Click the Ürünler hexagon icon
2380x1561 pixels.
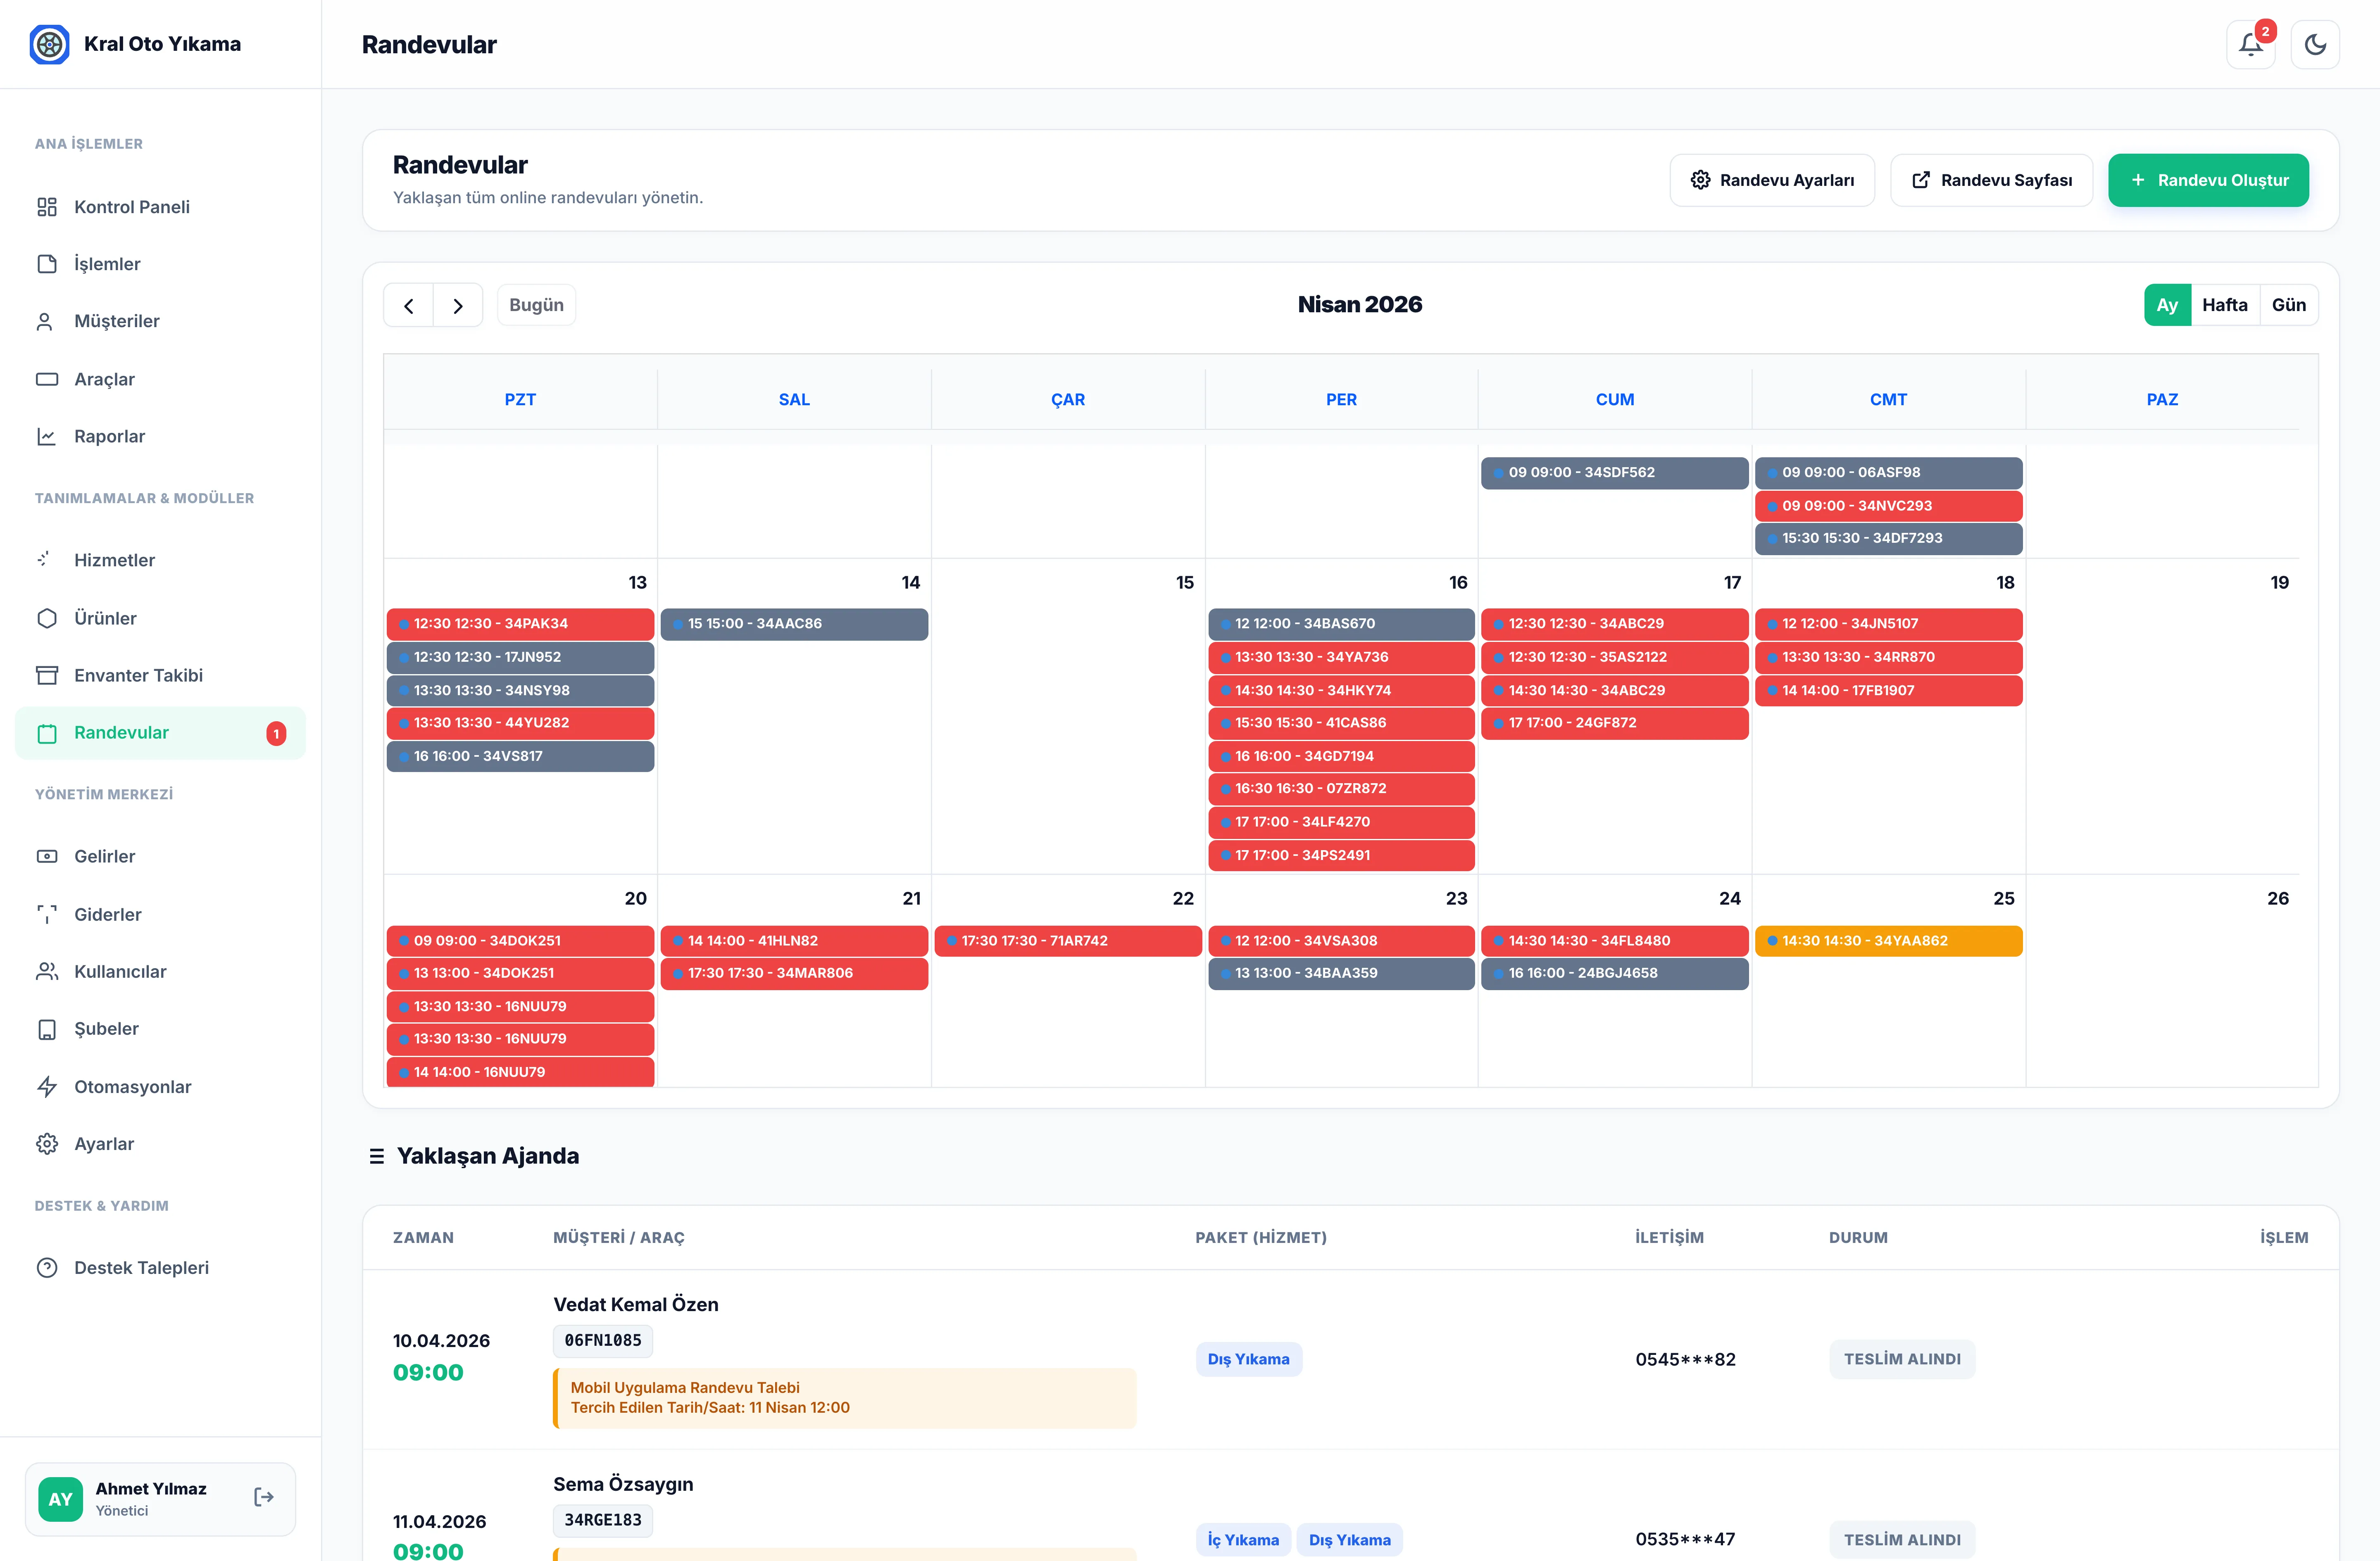(x=47, y=618)
